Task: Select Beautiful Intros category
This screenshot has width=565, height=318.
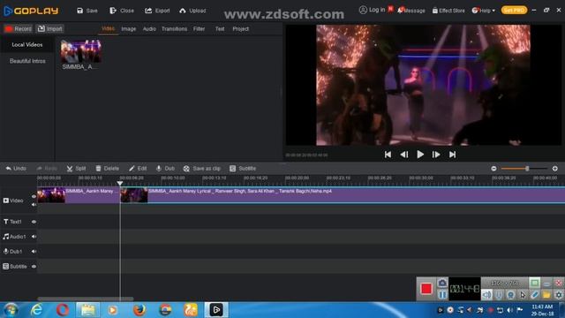Action: (27, 61)
